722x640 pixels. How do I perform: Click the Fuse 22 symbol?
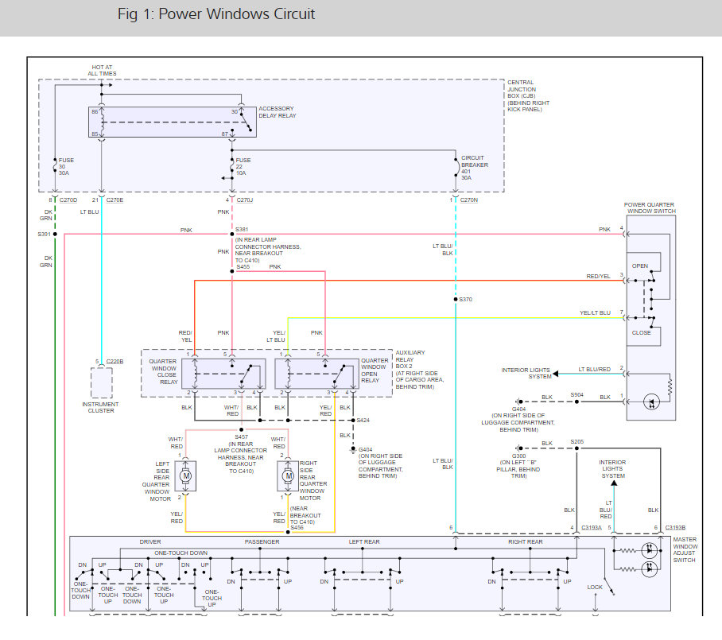point(232,166)
